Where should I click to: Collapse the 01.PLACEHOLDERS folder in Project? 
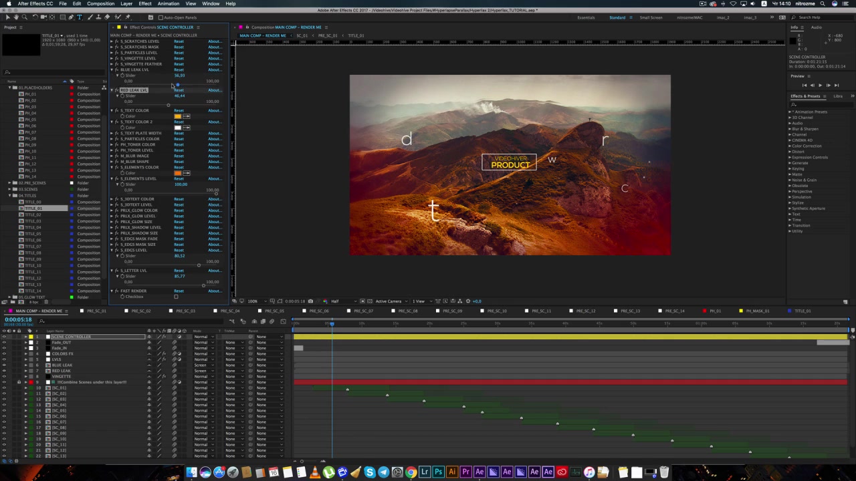click(x=10, y=88)
